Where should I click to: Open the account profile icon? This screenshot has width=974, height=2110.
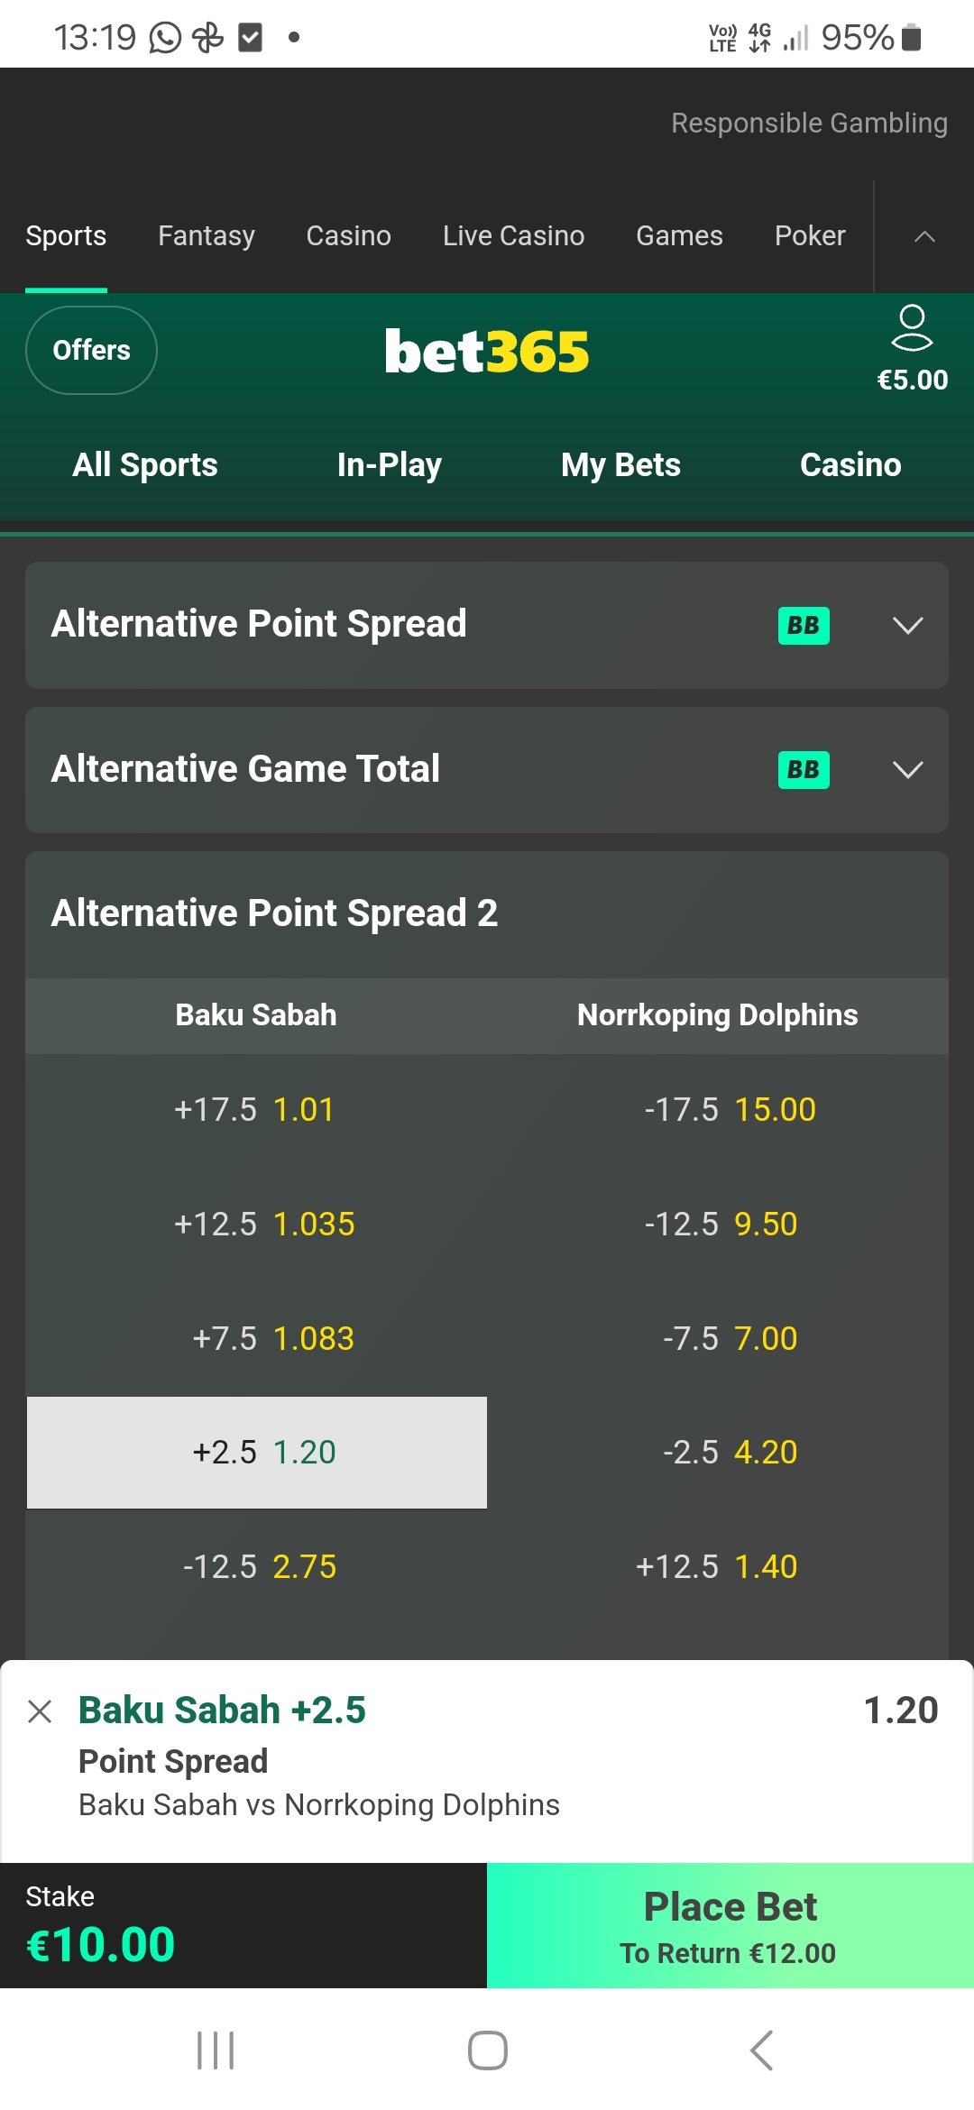point(912,328)
